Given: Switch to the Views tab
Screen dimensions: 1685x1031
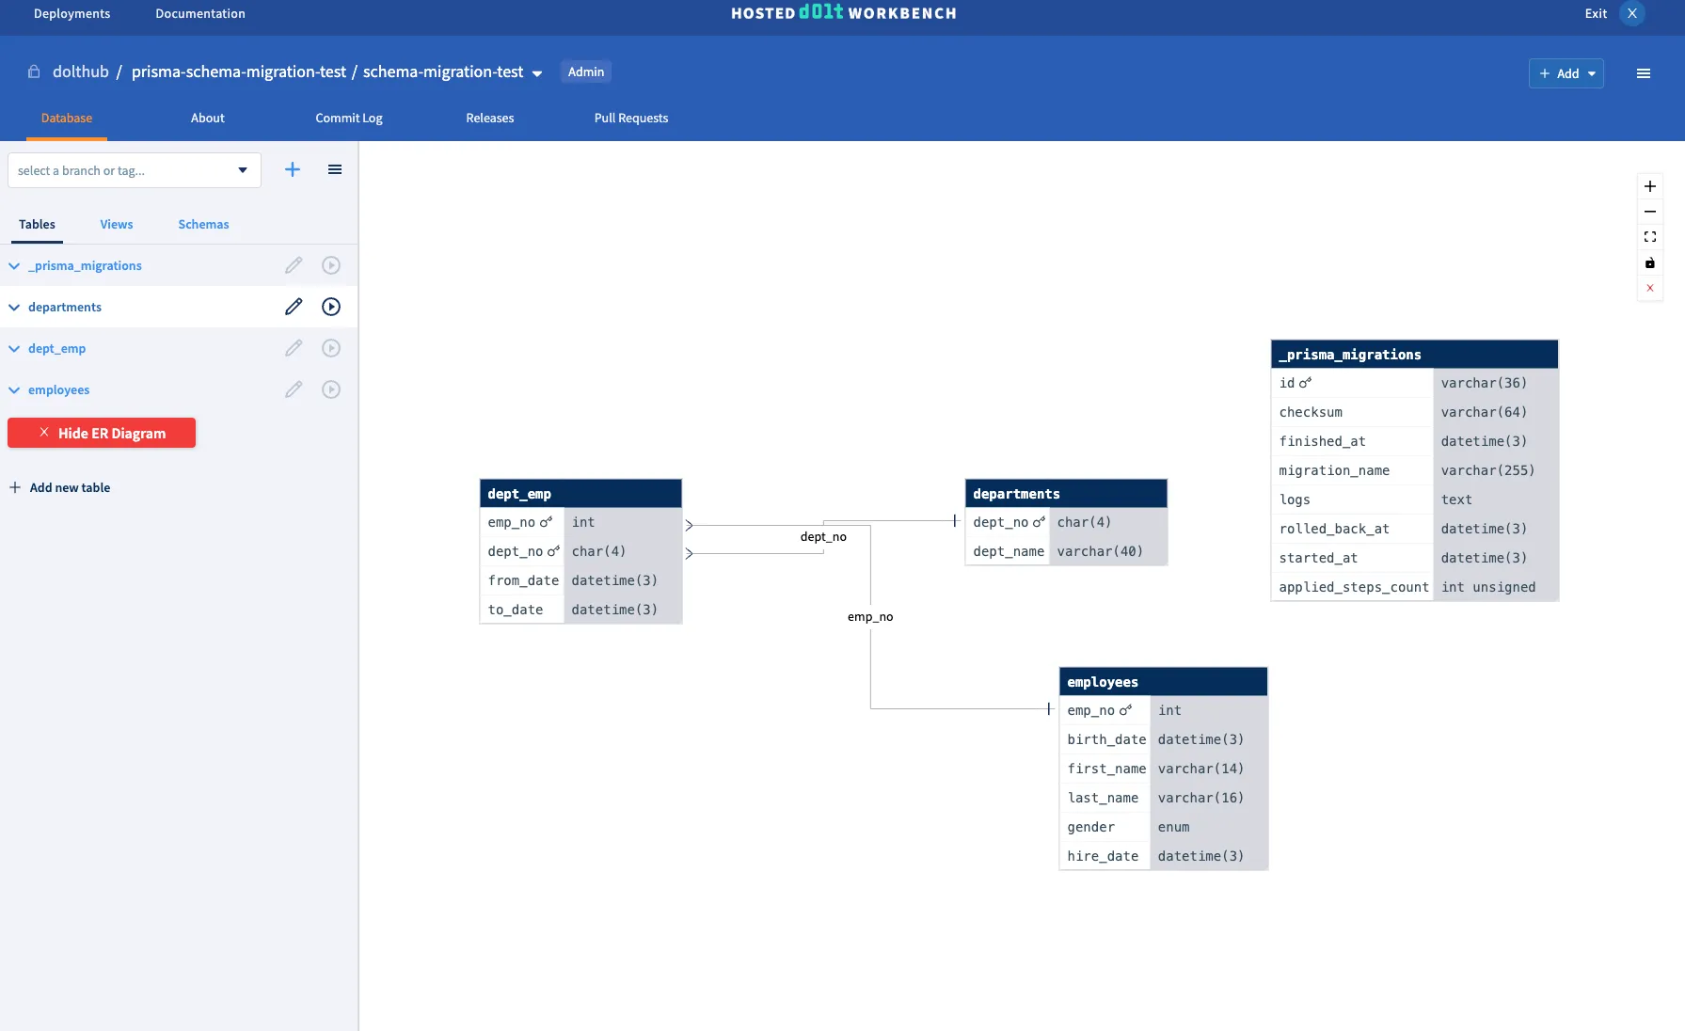Looking at the screenshot, I should coord(116,224).
